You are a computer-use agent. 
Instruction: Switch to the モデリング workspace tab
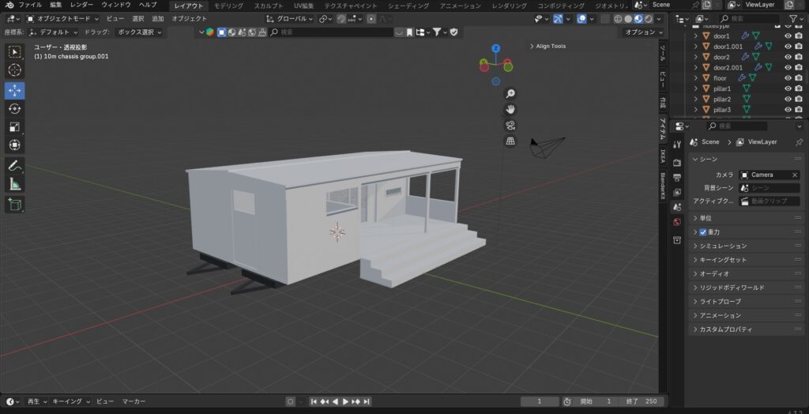click(x=229, y=6)
